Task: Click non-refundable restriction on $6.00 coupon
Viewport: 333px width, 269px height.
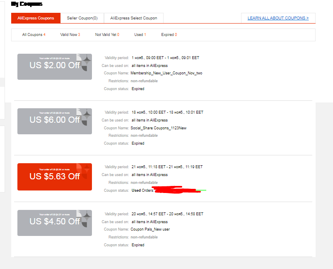Action: pos(144,136)
